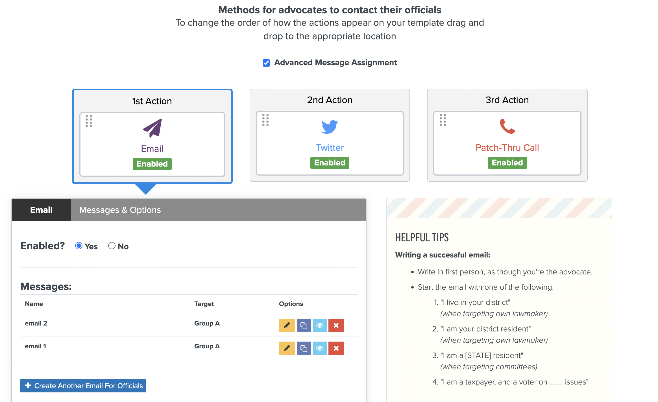Preview email 1 with eye icon
658x402 pixels.
(319, 348)
